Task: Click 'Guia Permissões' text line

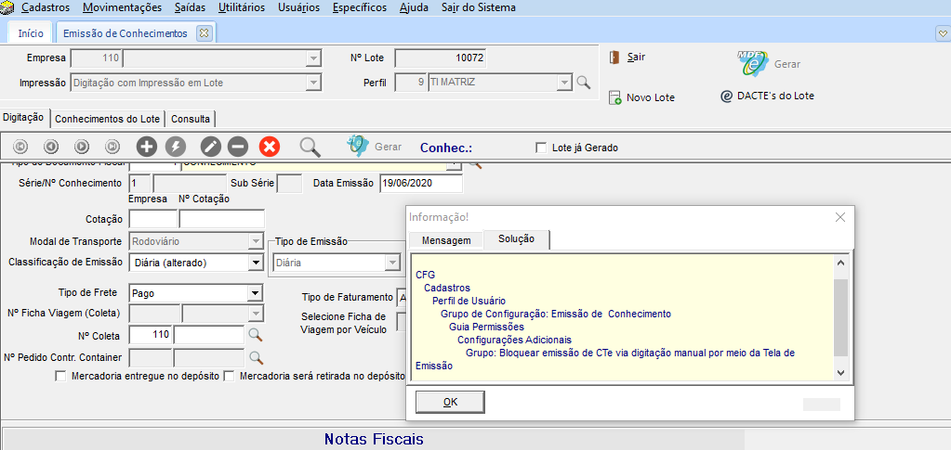Action: click(x=486, y=327)
